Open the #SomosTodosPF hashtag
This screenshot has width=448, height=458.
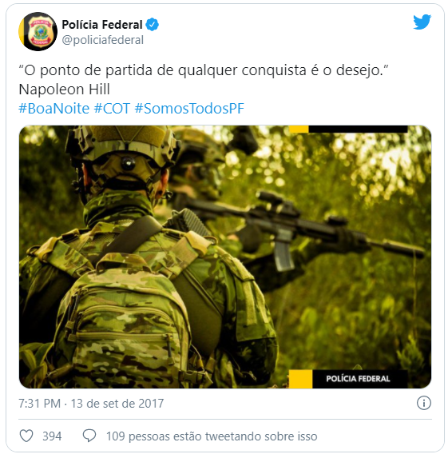pyautogui.click(x=189, y=109)
